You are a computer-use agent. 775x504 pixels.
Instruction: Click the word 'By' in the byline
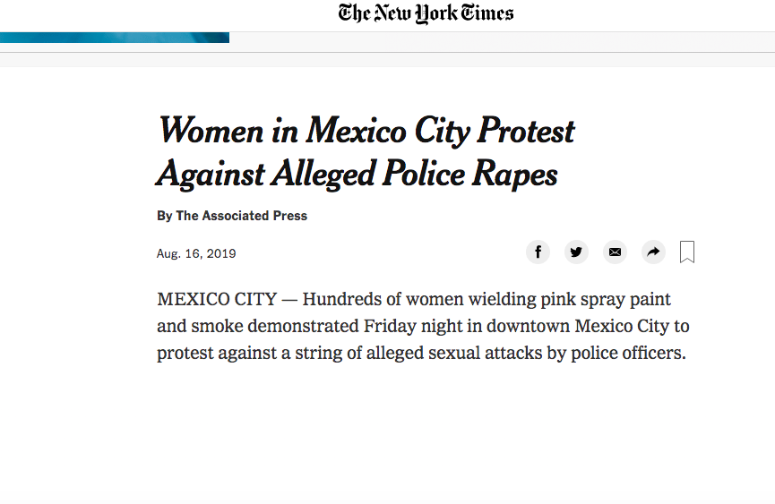tap(164, 216)
